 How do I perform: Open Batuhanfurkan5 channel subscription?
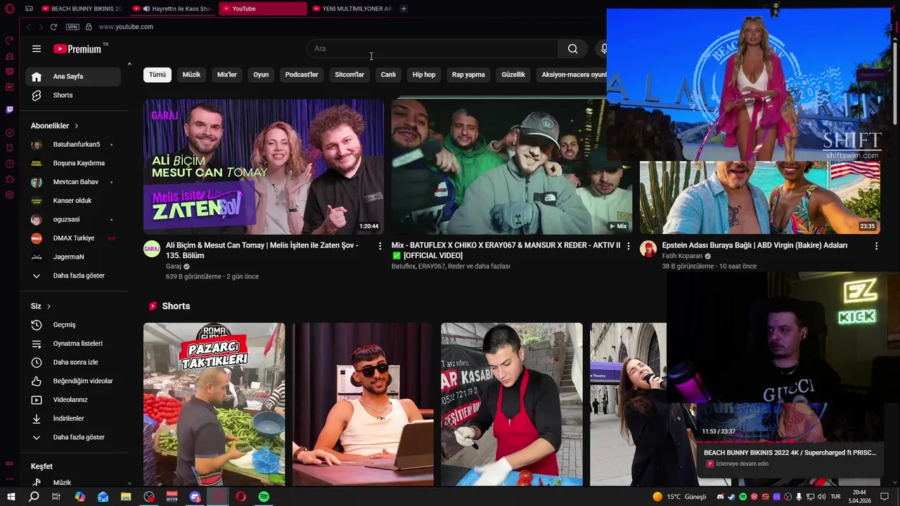tap(73, 144)
